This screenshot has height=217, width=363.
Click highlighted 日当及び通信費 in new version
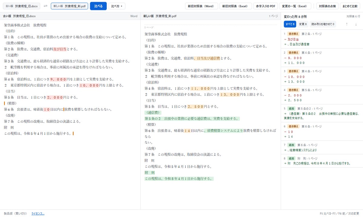click(x=207, y=58)
